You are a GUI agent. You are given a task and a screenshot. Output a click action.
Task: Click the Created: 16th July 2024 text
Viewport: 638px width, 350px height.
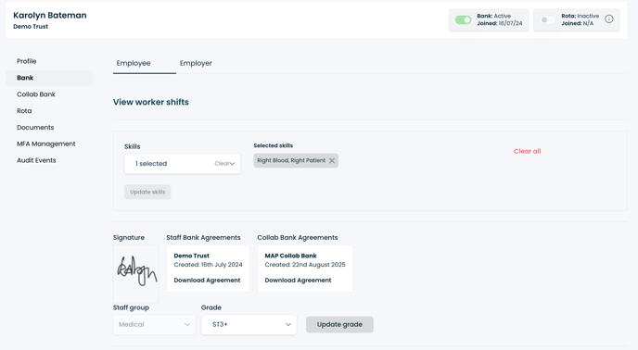208,265
